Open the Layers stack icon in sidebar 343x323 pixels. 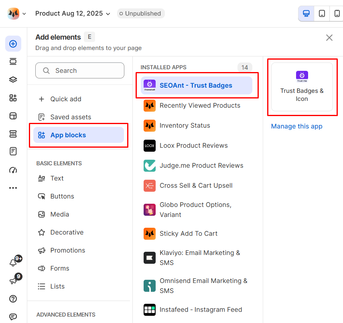tap(13, 80)
